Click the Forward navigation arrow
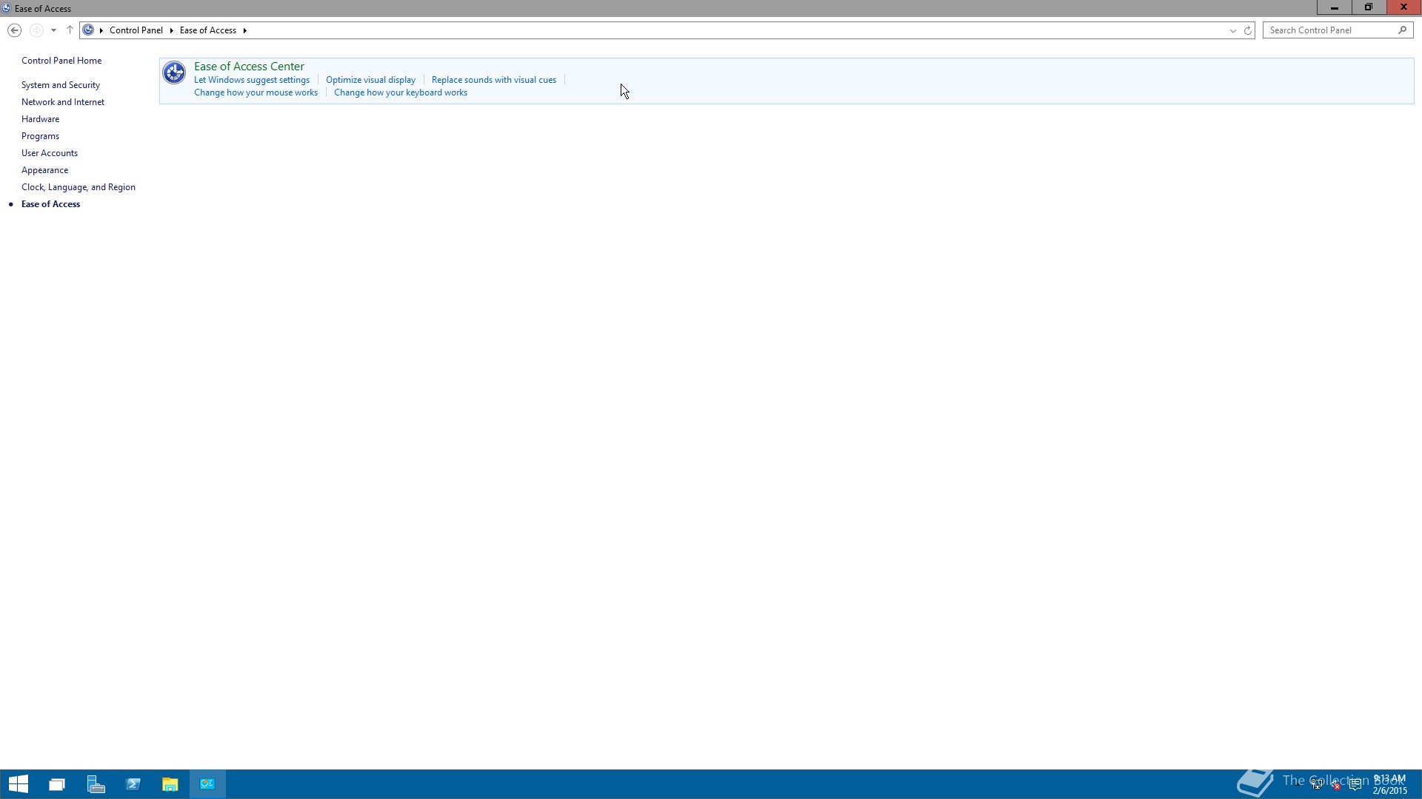The image size is (1422, 799). coord(36,30)
